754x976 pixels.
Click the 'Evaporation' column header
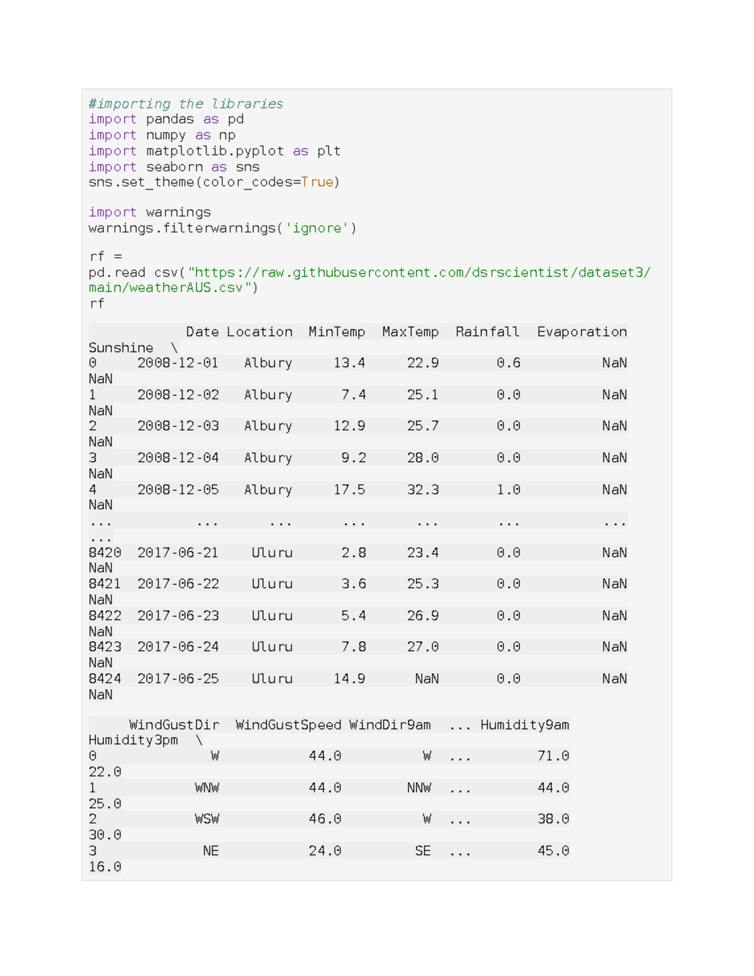[582, 332]
